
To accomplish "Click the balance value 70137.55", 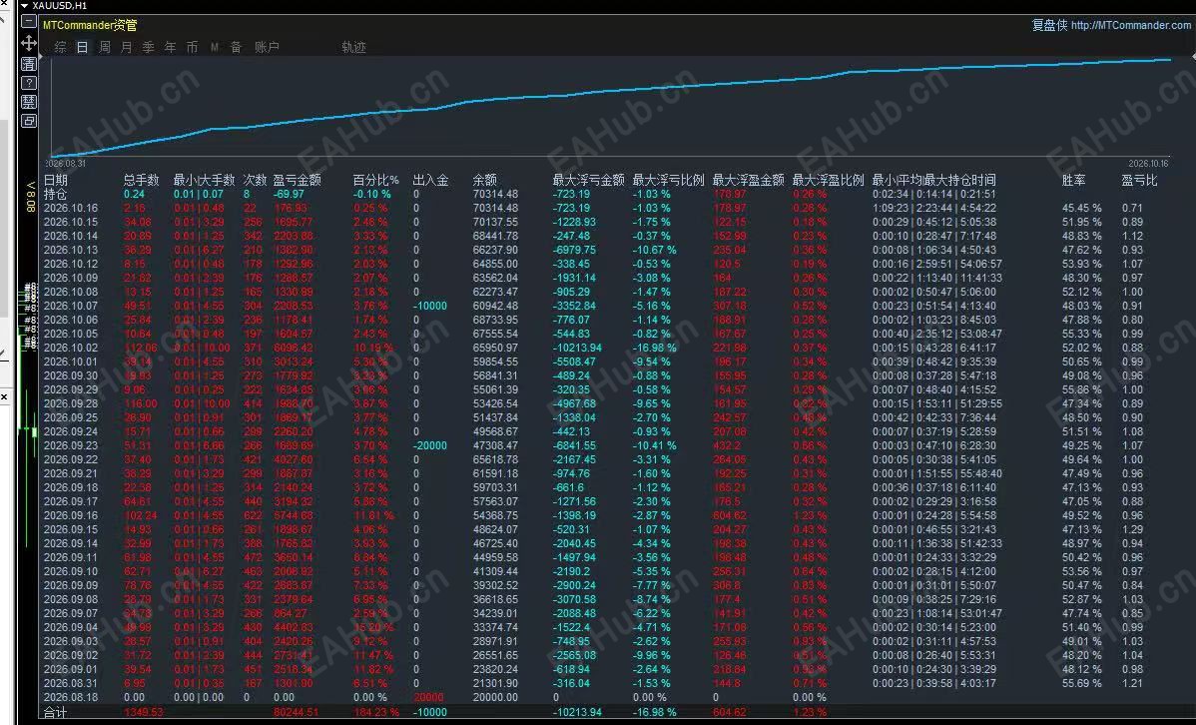I will 495,222.
